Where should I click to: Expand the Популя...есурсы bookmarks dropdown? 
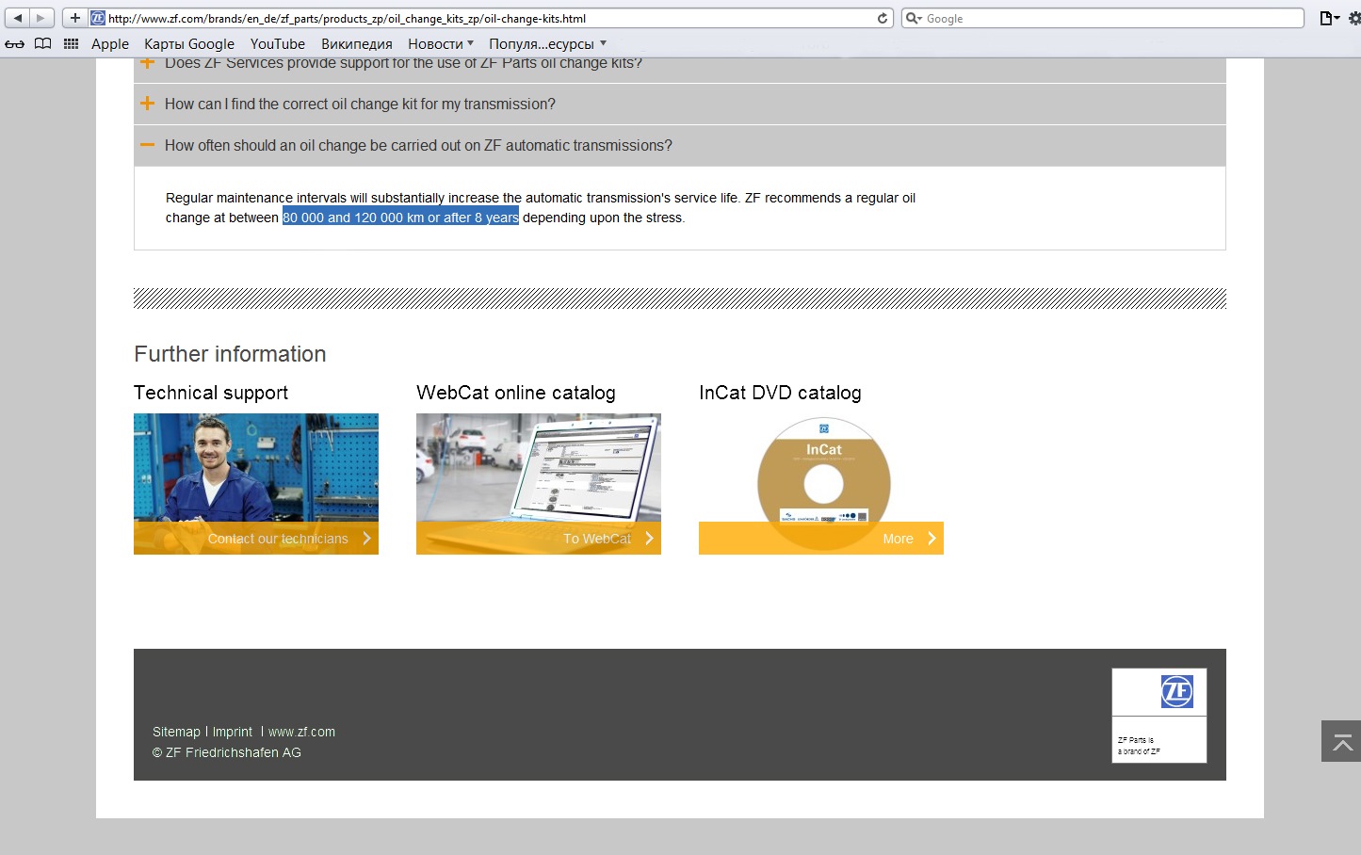(547, 44)
